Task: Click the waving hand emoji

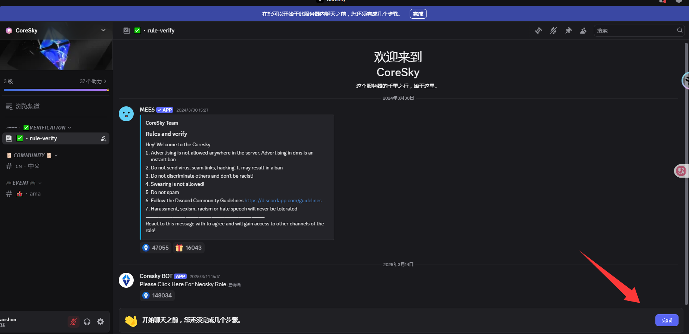Action: coord(131,321)
